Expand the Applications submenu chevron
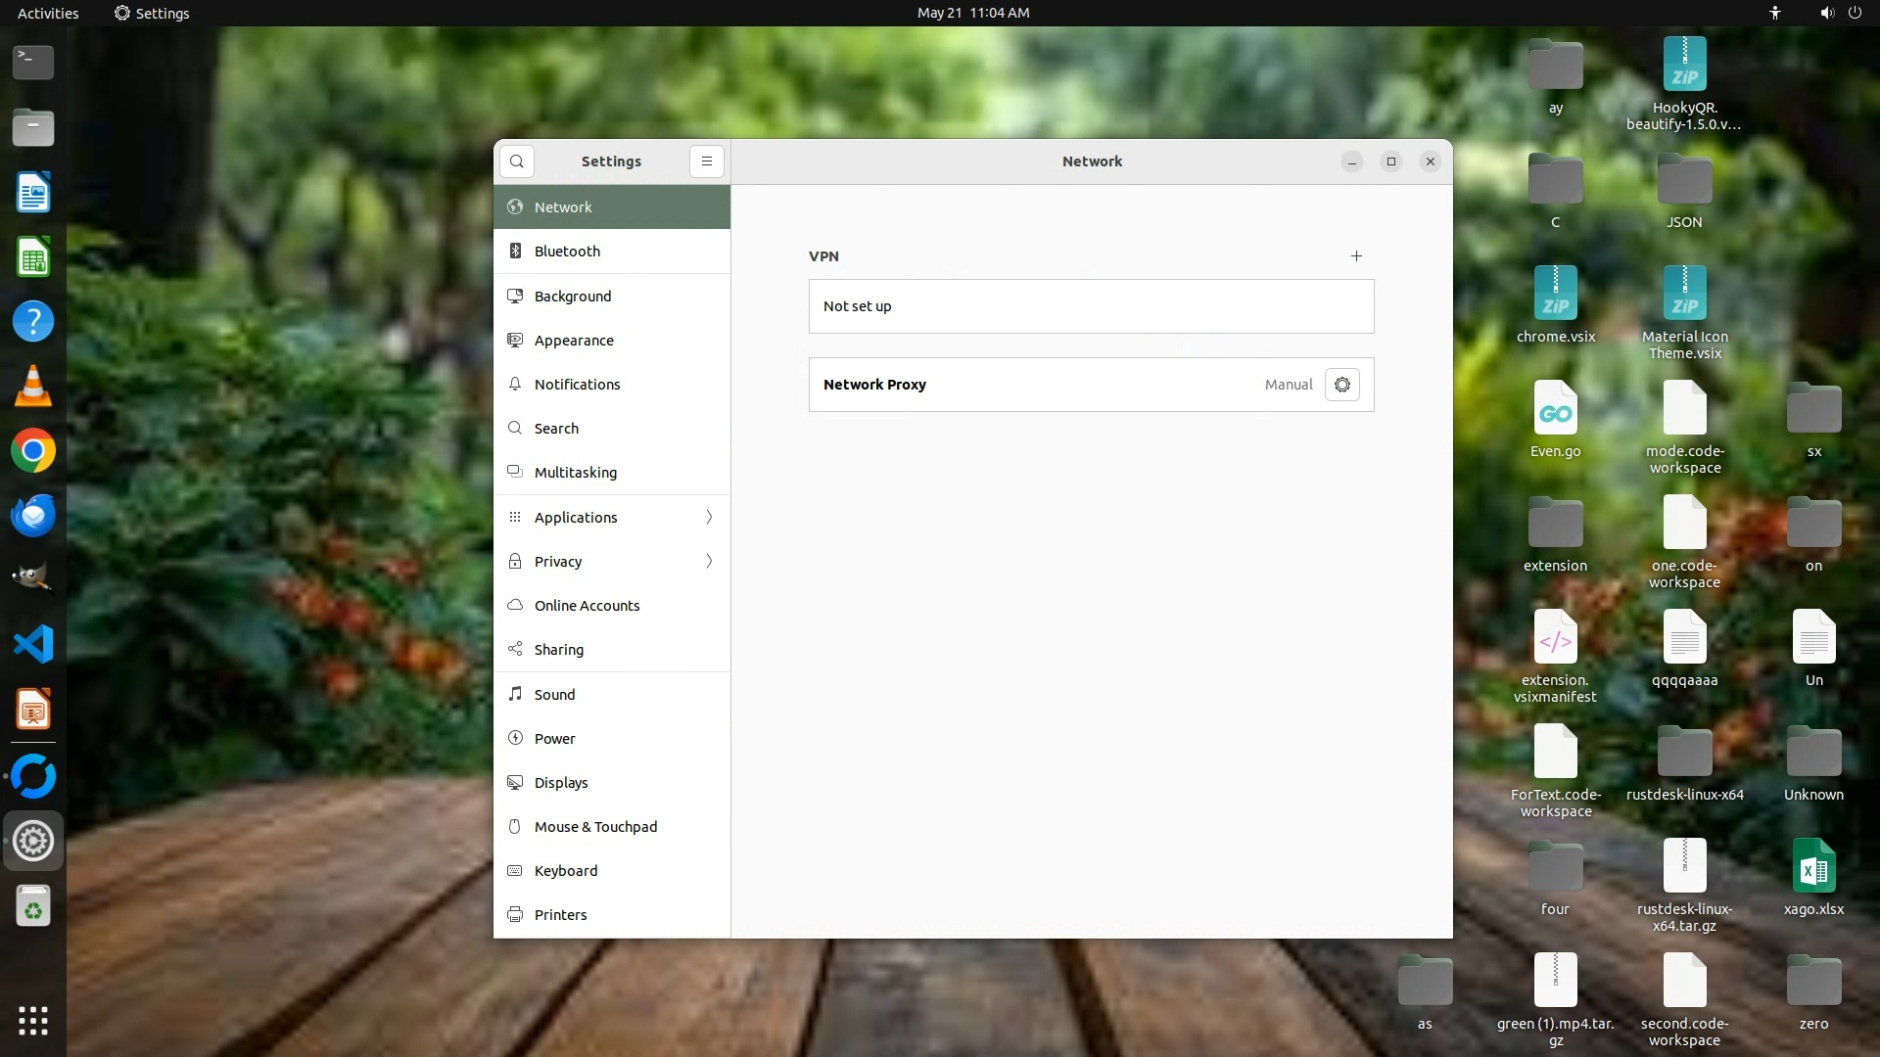The image size is (1880, 1057). pyautogui.click(x=709, y=517)
